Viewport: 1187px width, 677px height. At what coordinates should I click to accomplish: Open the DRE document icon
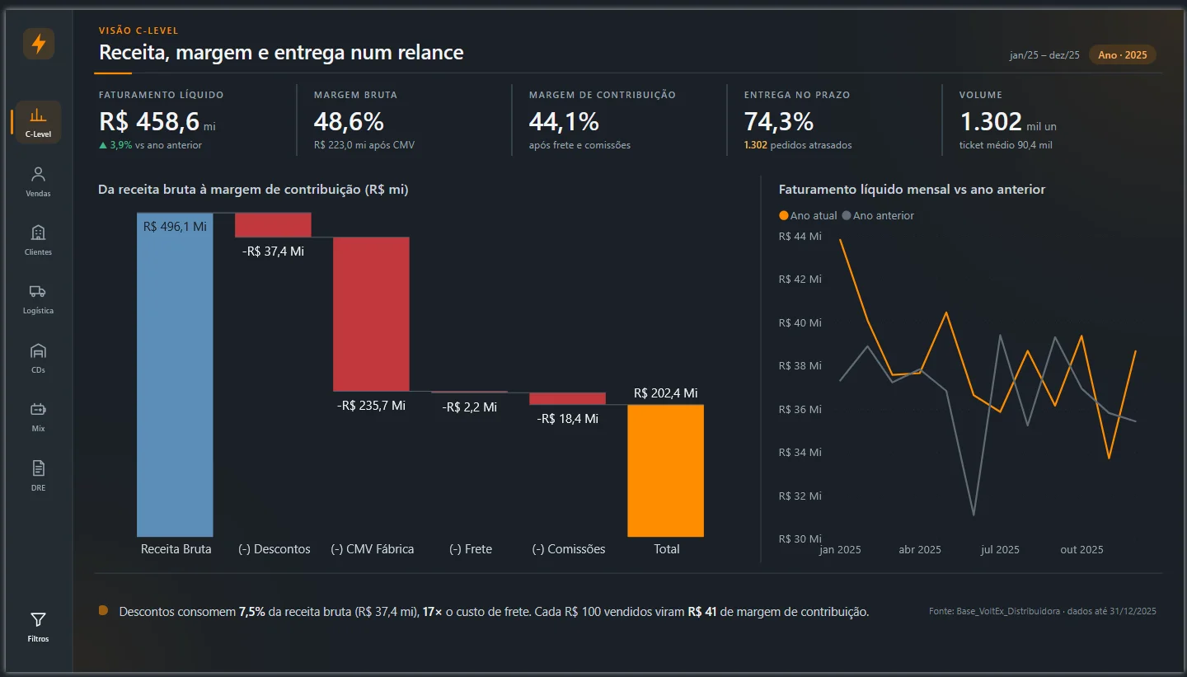(38, 468)
